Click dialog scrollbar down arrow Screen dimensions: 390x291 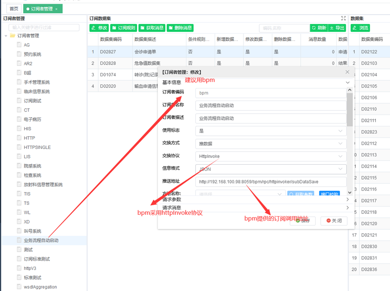(350, 193)
